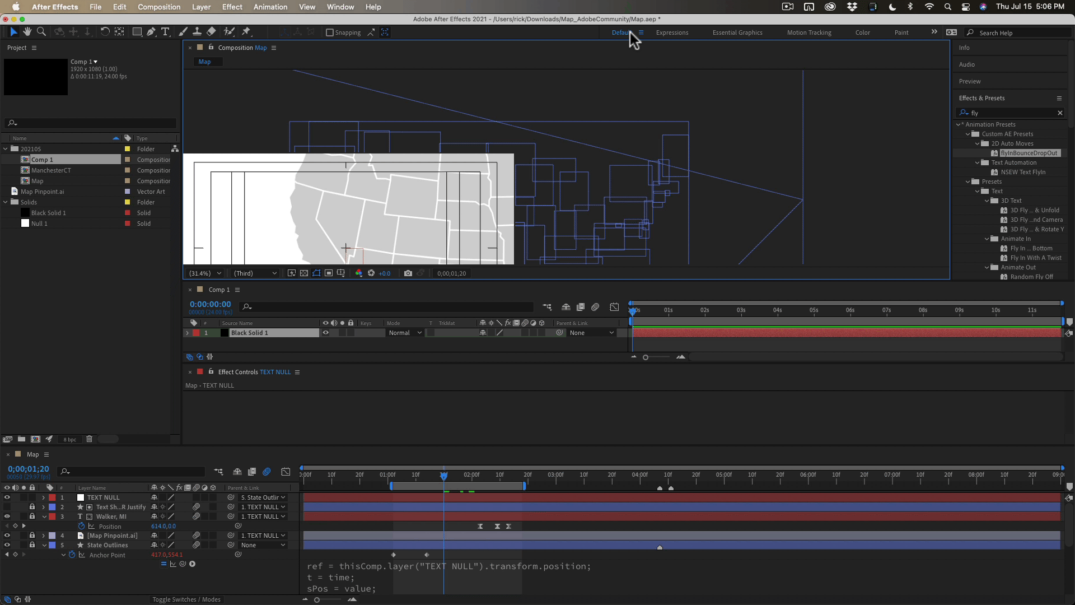
Task: Open the magnification (31.4%) dropdown
Action: [x=205, y=273]
